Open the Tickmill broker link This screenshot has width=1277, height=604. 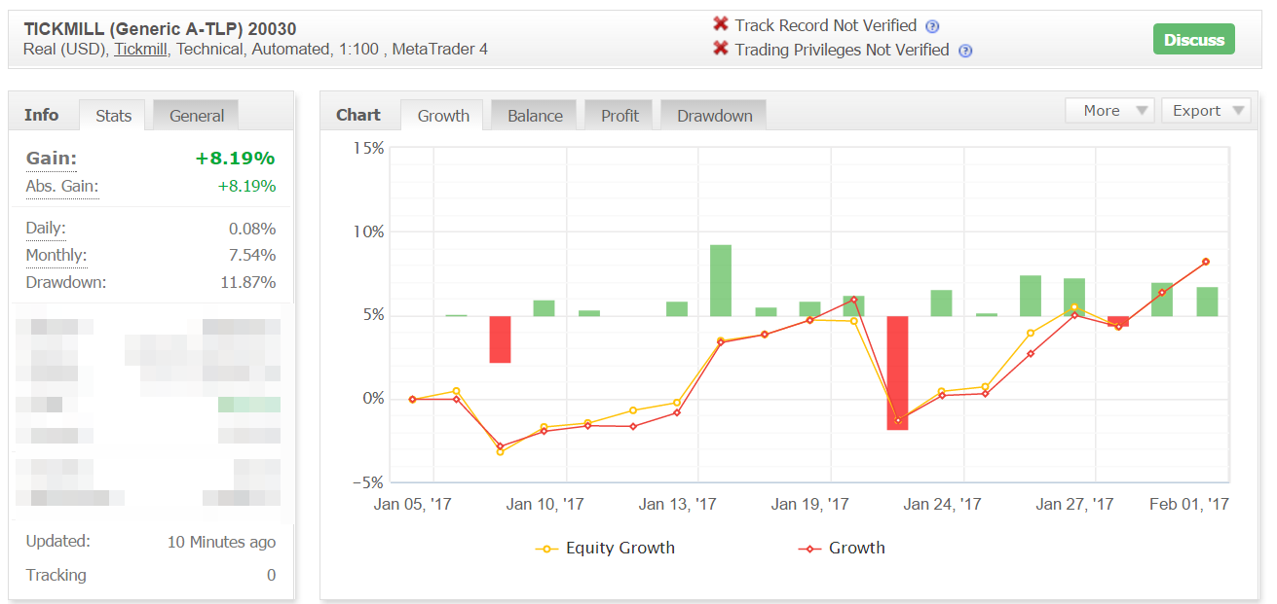click(140, 49)
